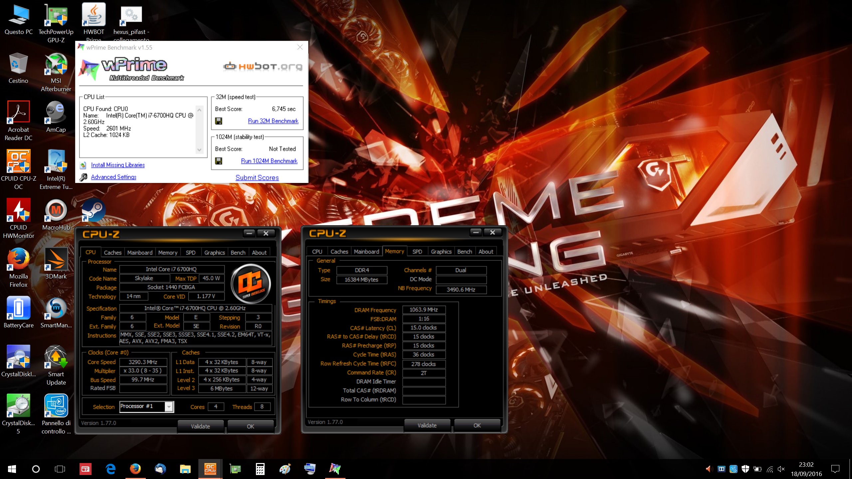Viewport: 852px width, 479px height.
Task: Open Microsoft Edge from the taskbar
Action: pyautogui.click(x=110, y=469)
